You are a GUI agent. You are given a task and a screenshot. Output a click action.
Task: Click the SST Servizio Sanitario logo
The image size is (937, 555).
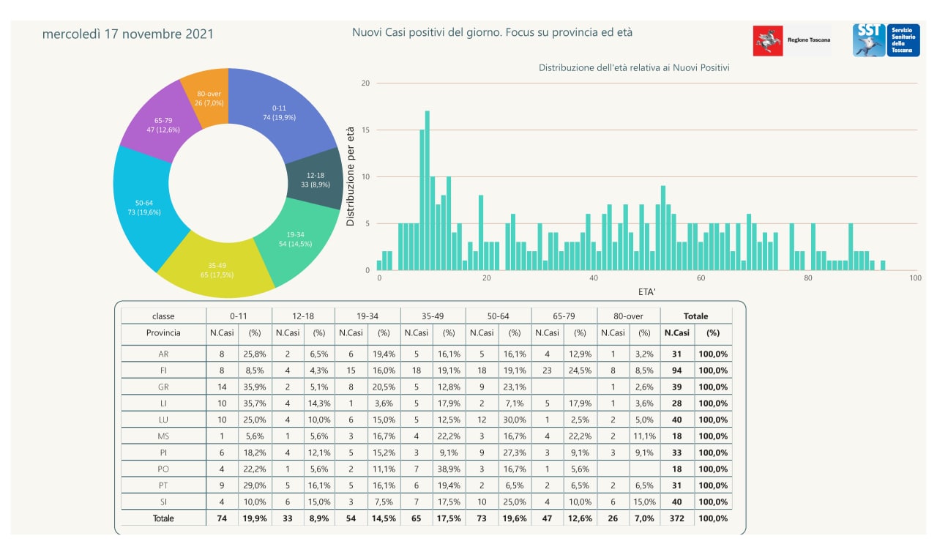886,40
